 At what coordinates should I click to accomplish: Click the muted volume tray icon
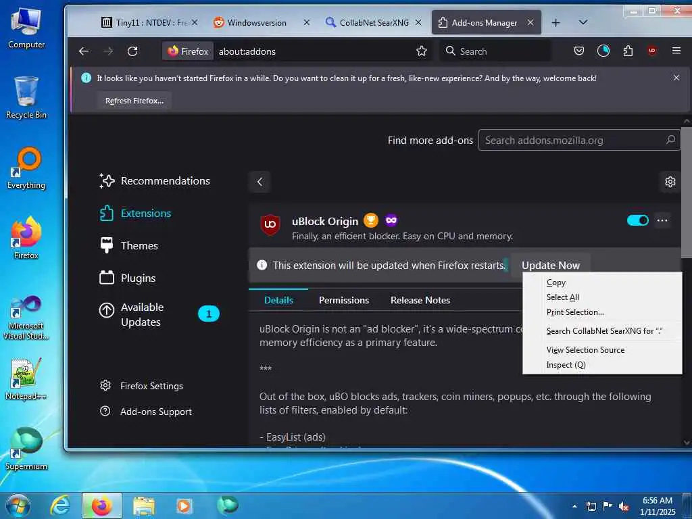pos(624,507)
